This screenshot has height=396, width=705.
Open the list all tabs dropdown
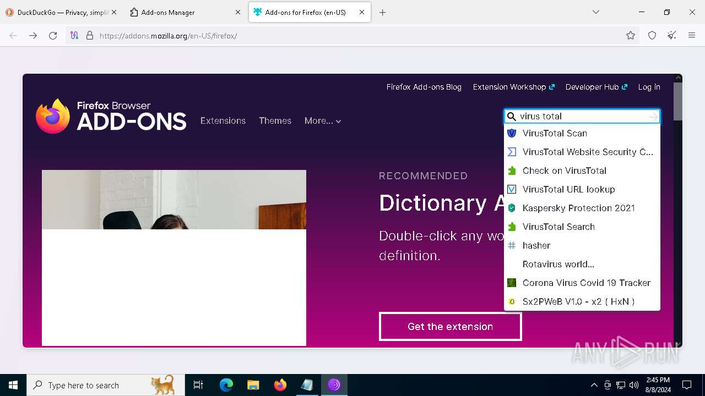[596, 12]
